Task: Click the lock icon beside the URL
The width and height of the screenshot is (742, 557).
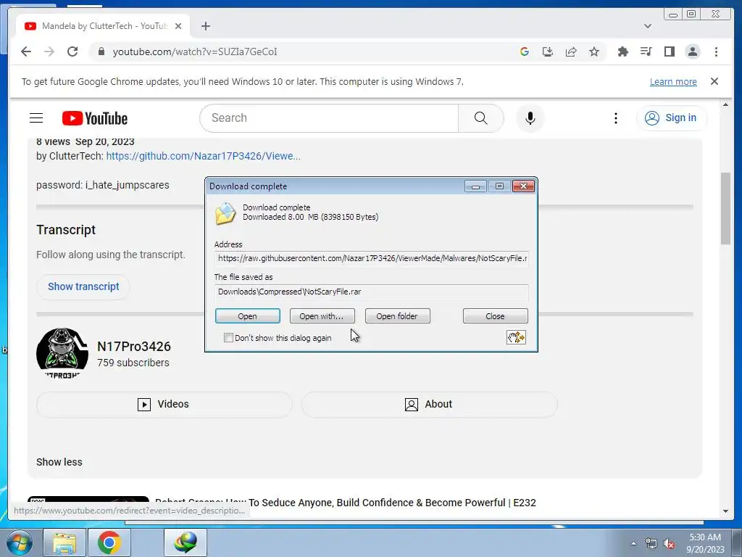Action: [101, 51]
